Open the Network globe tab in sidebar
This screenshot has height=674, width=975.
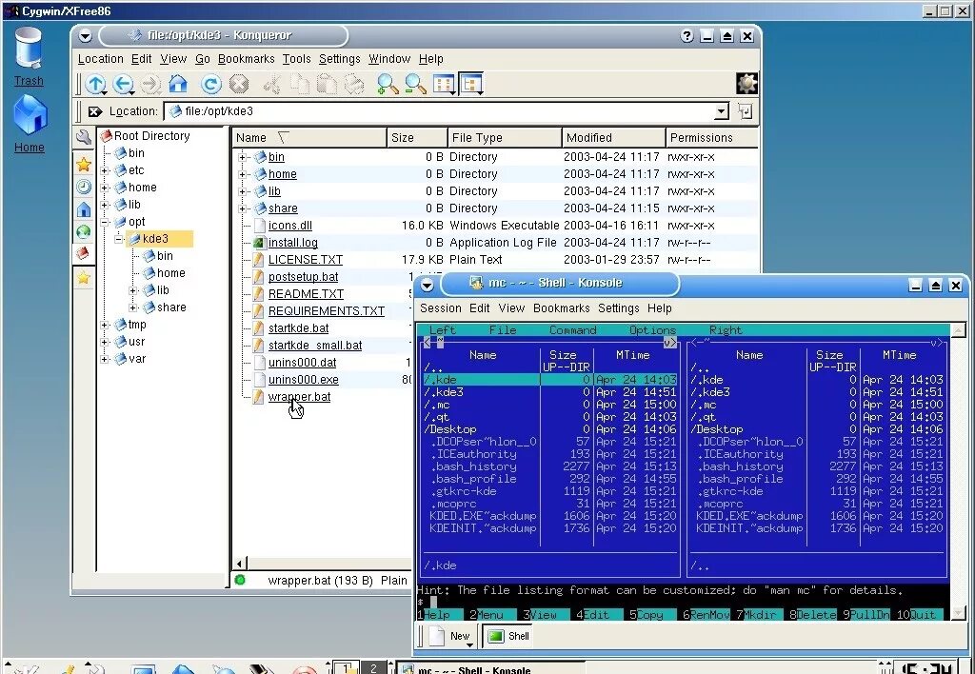84,232
